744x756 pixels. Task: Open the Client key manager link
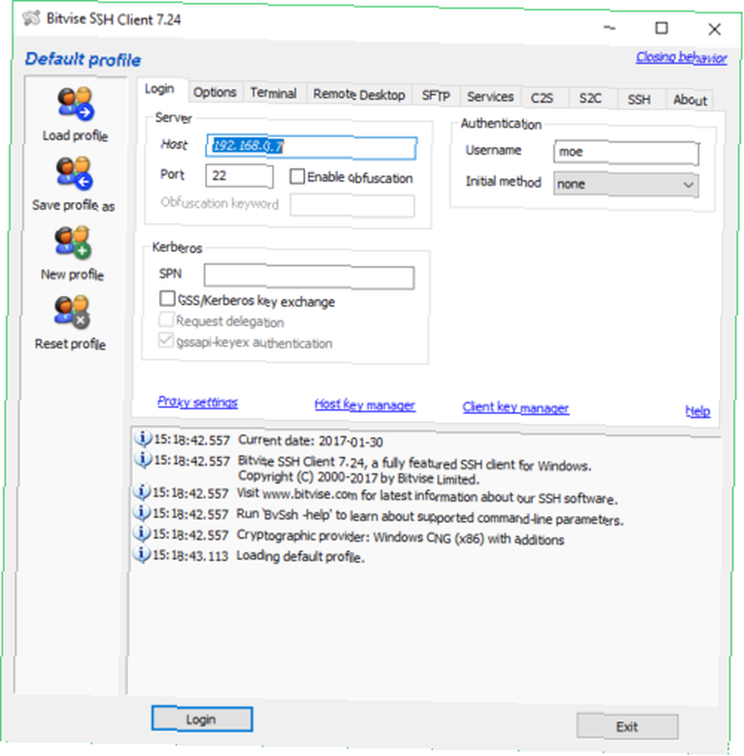pyautogui.click(x=516, y=407)
